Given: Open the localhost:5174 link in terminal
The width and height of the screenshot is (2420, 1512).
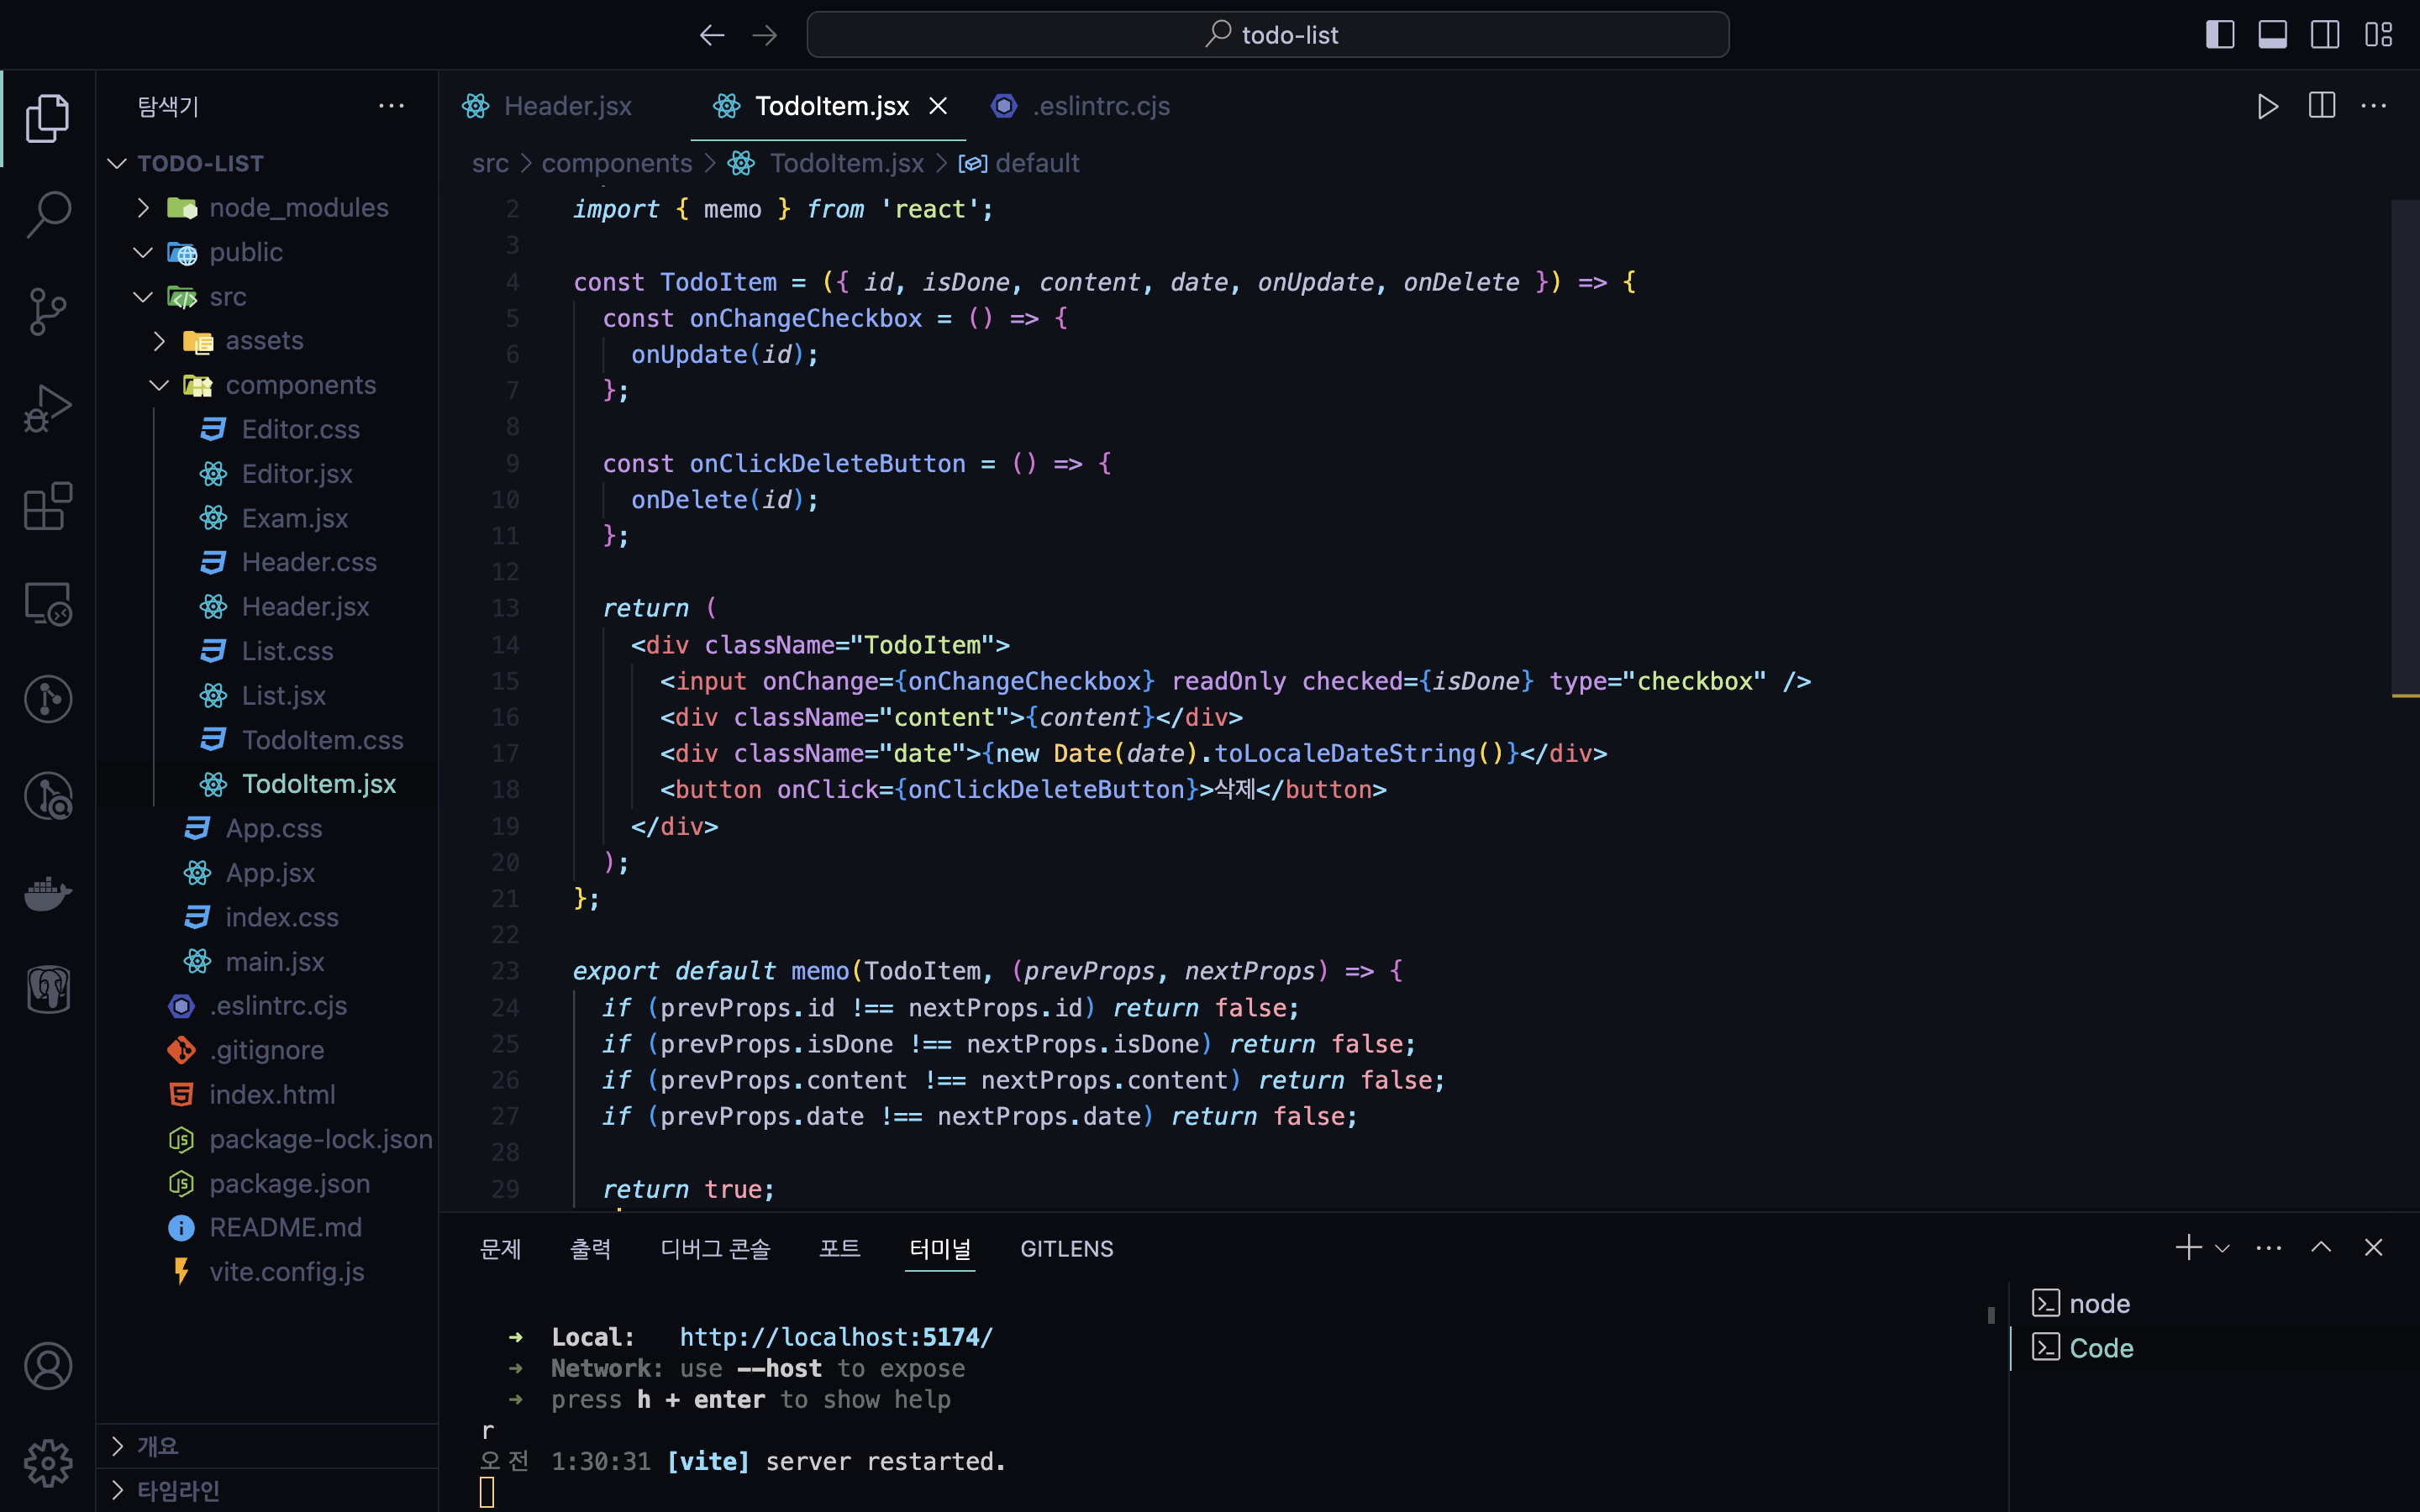Looking at the screenshot, I should (836, 1337).
